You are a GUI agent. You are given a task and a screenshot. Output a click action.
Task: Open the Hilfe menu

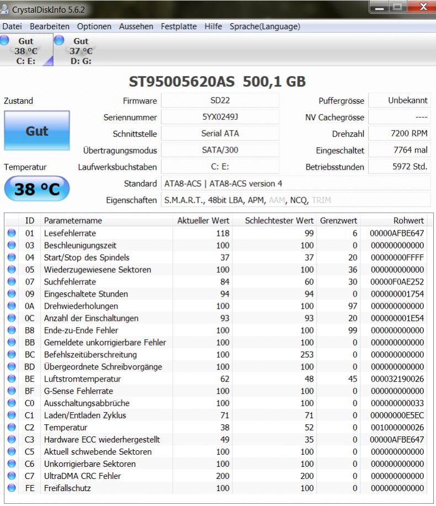click(x=213, y=26)
